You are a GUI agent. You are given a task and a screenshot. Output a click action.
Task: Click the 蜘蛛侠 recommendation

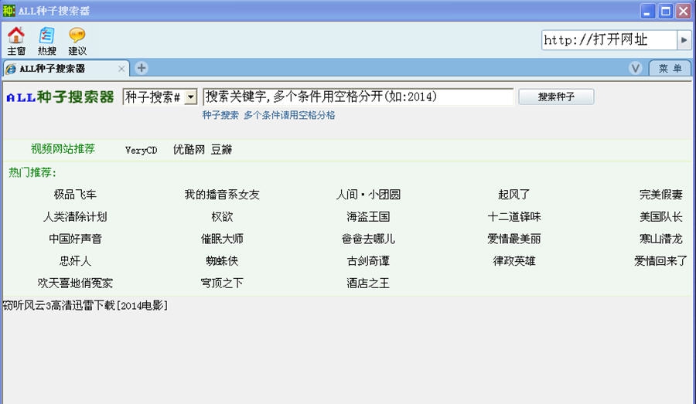point(222,261)
